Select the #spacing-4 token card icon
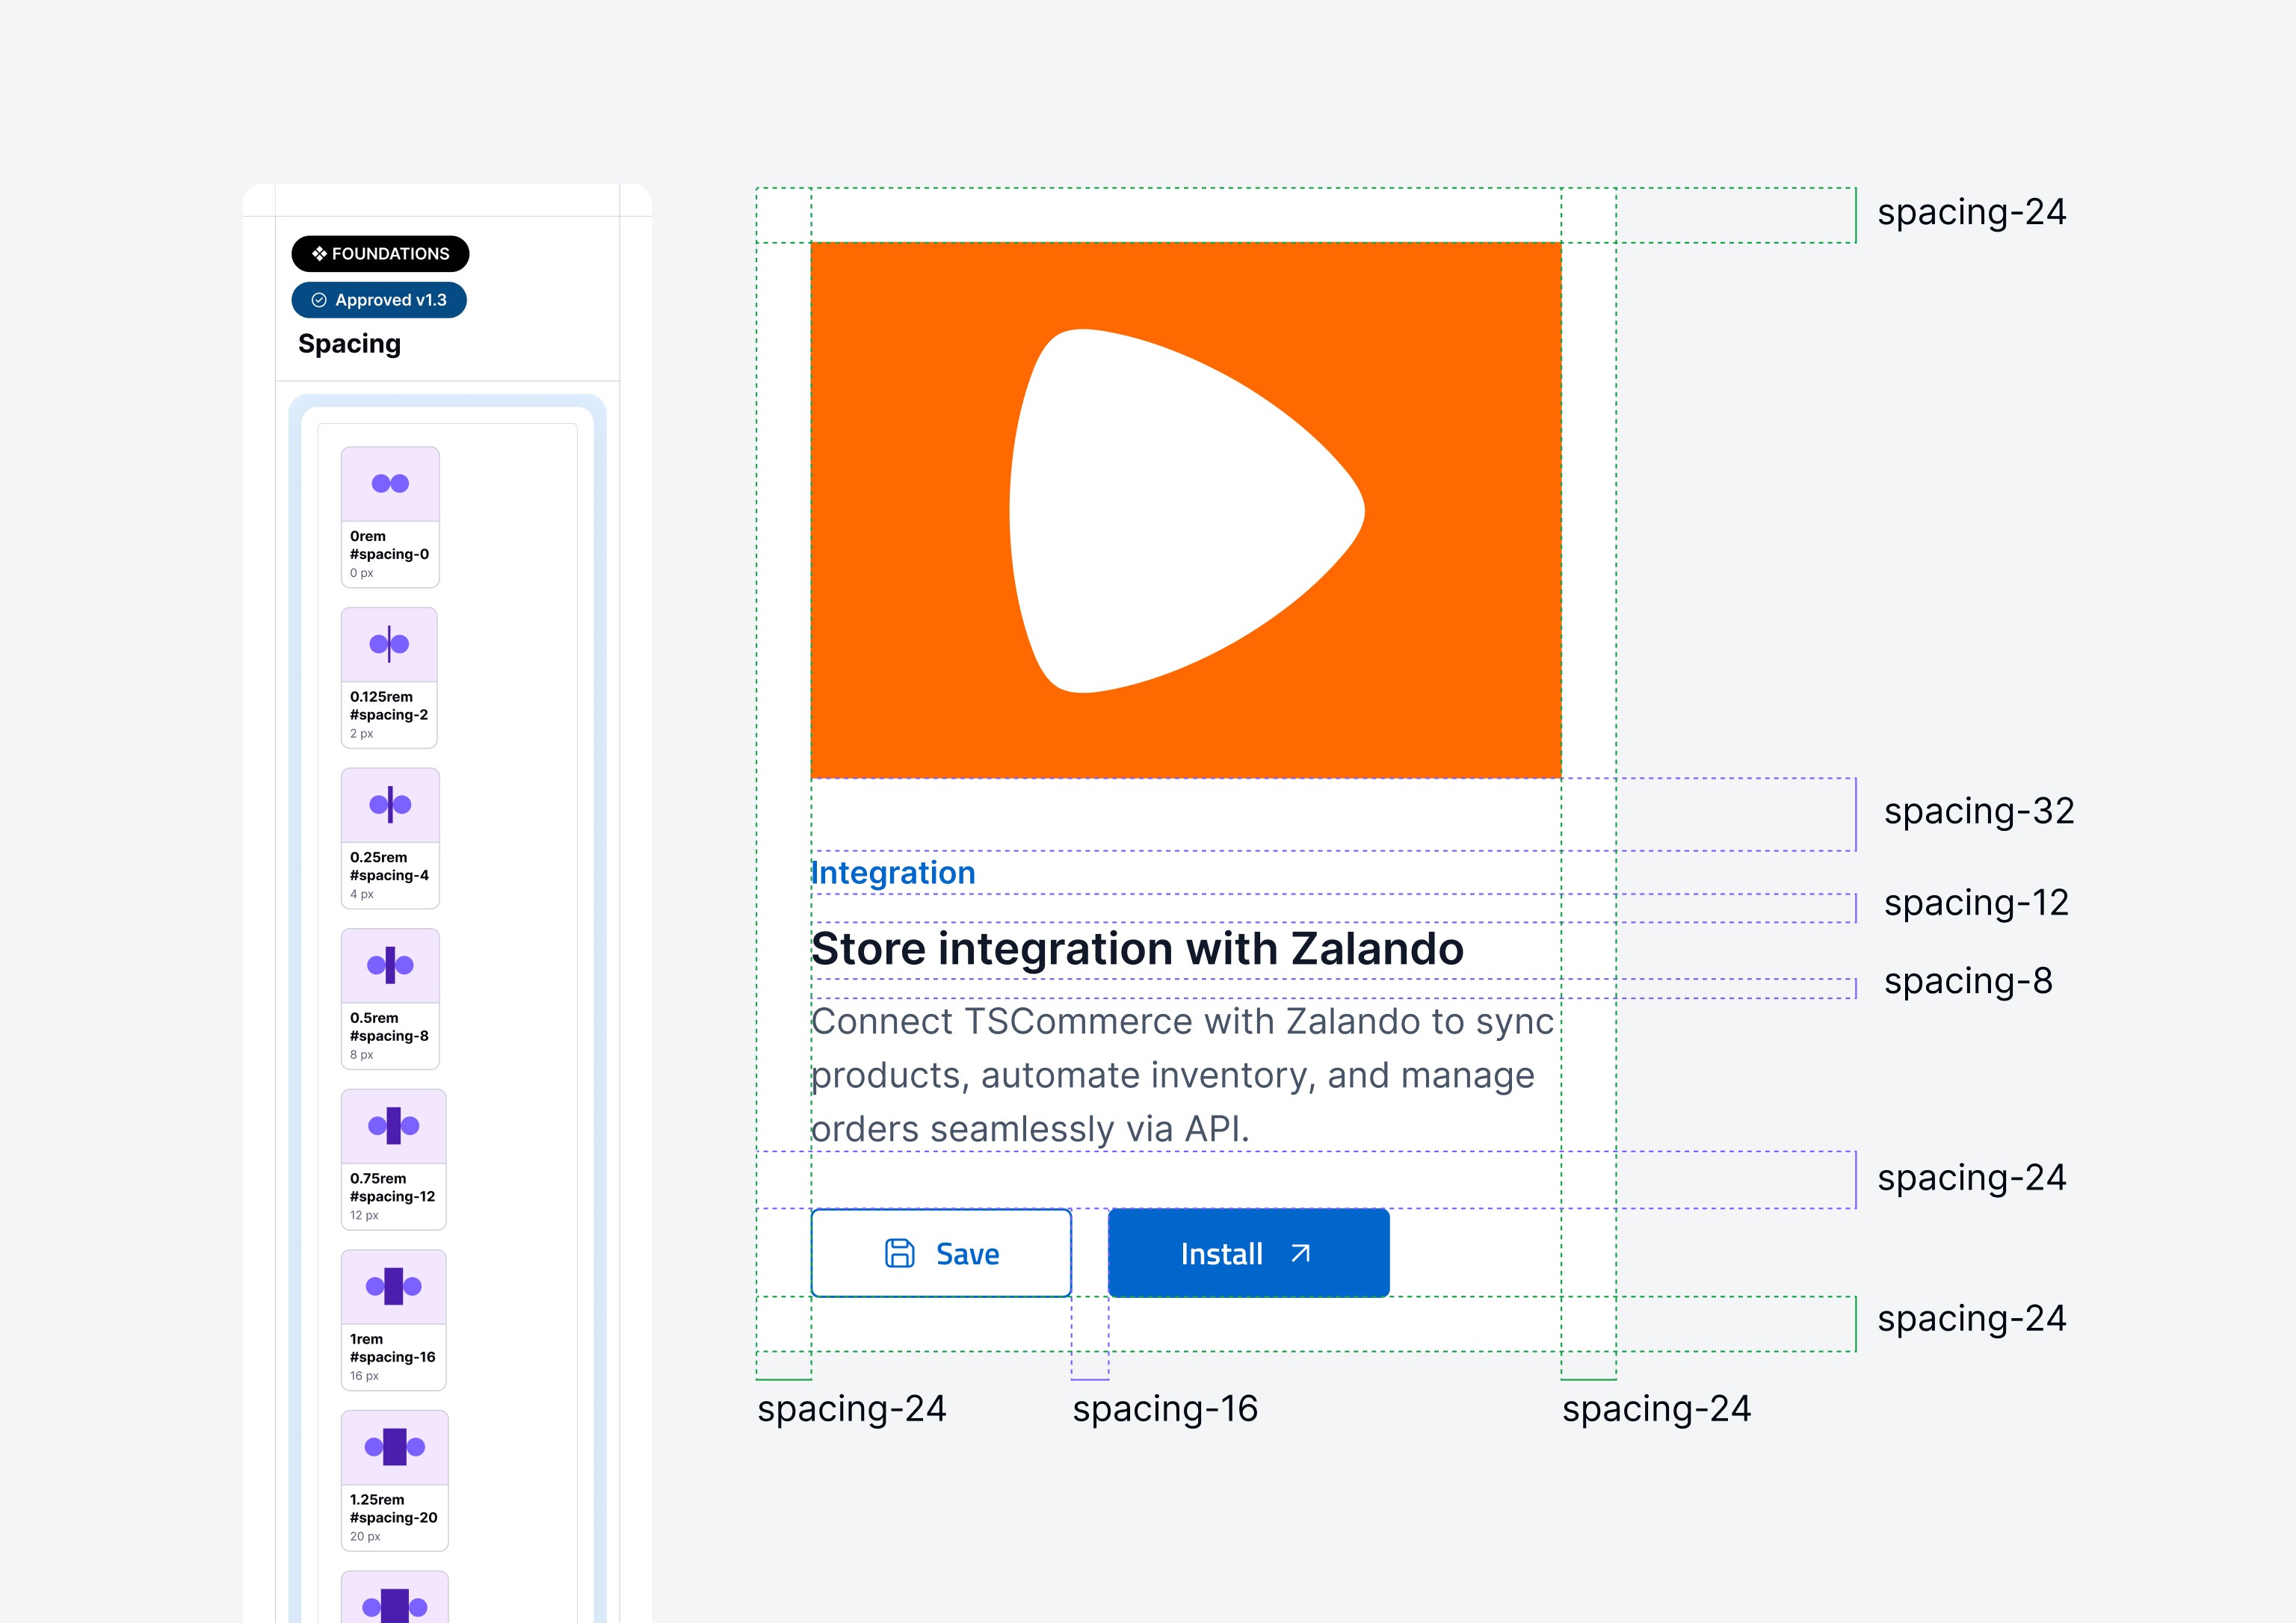This screenshot has width=2296, height=1623. (390, 805)
